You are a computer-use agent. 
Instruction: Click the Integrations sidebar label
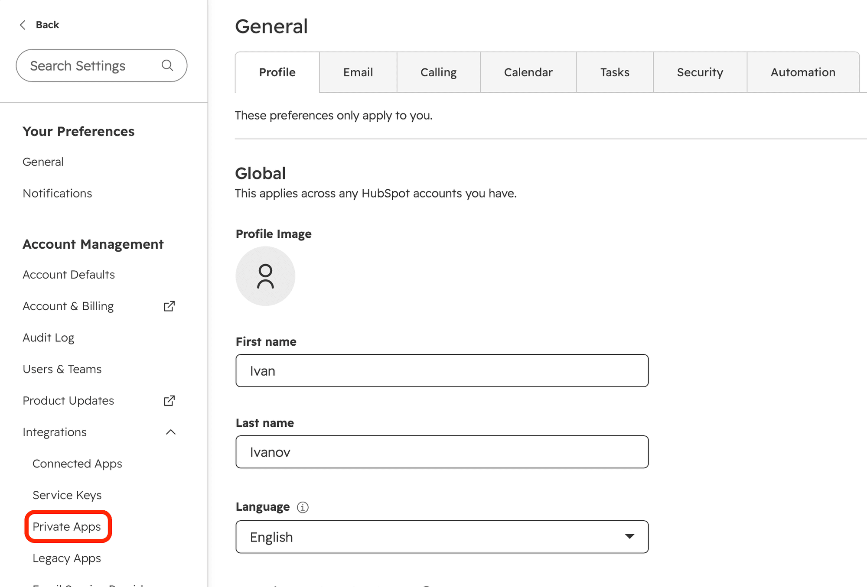(x=55, y=432)
